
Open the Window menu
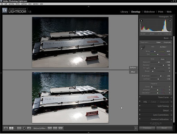pyautogui.click(x=36, y=4)
